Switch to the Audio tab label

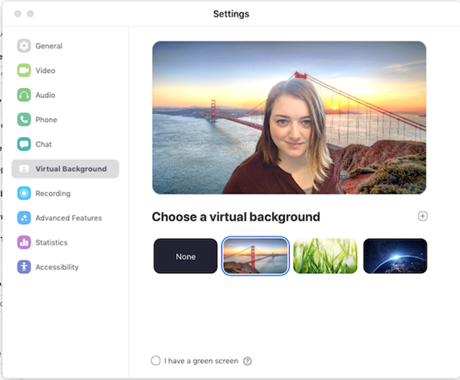45,95
